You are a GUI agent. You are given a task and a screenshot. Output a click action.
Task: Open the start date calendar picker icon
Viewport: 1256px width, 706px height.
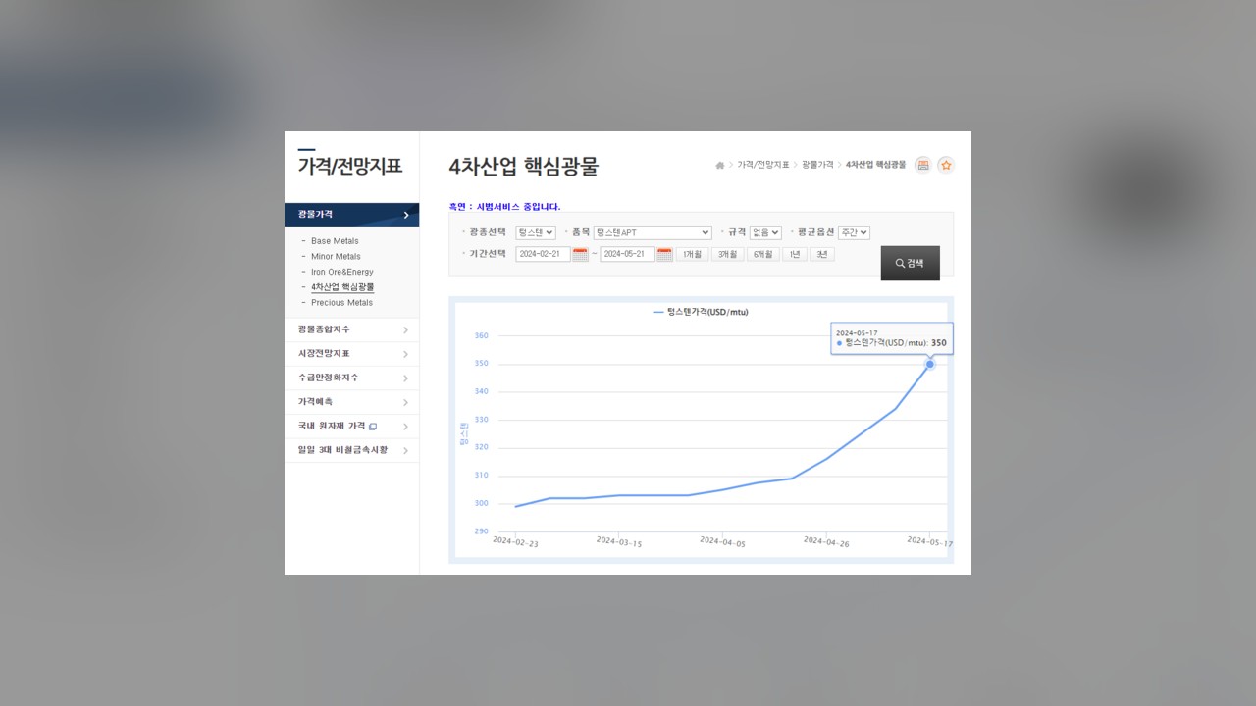pyautogui.click(x=580, y=254)
